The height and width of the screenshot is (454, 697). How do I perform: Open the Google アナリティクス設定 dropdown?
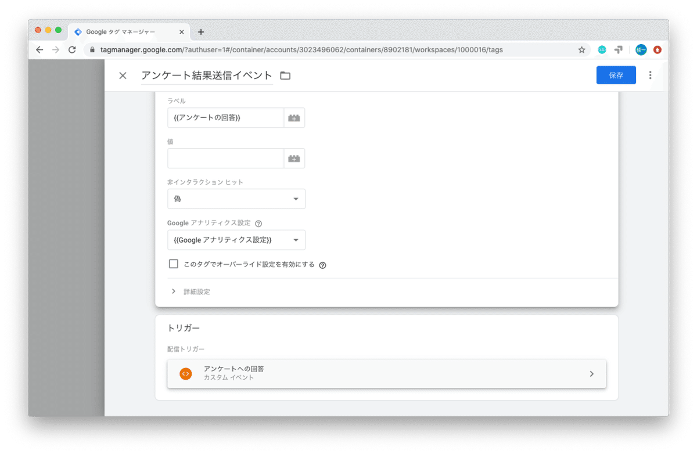click(x=236, y=240)
